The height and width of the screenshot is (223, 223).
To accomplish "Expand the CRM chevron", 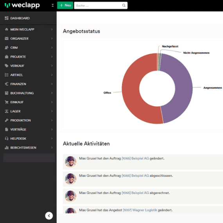I will 52,47.
